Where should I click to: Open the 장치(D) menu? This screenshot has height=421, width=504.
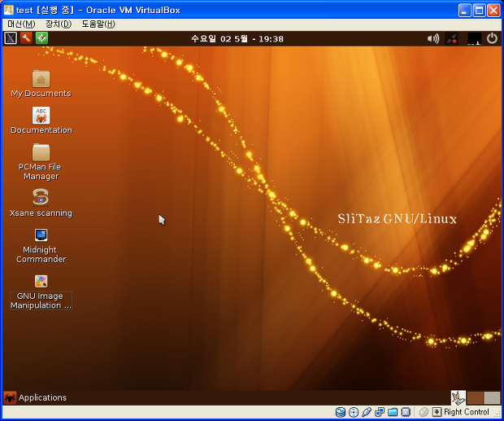(59, 24)
